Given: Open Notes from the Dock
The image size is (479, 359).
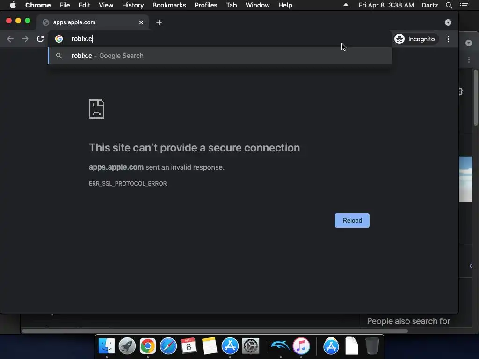Looking at the screenshot, I should click(x=209, y=346).
